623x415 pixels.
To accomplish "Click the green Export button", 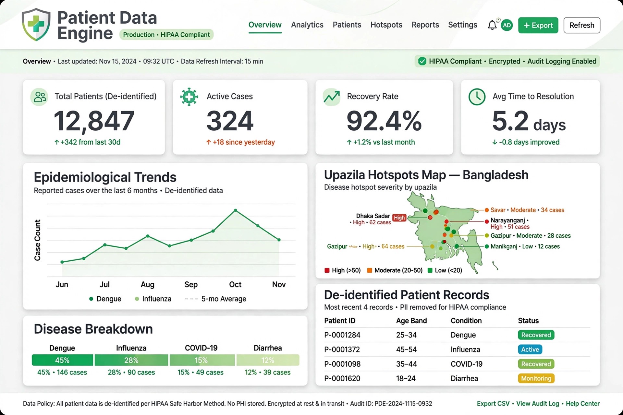I will pos(538,25).
